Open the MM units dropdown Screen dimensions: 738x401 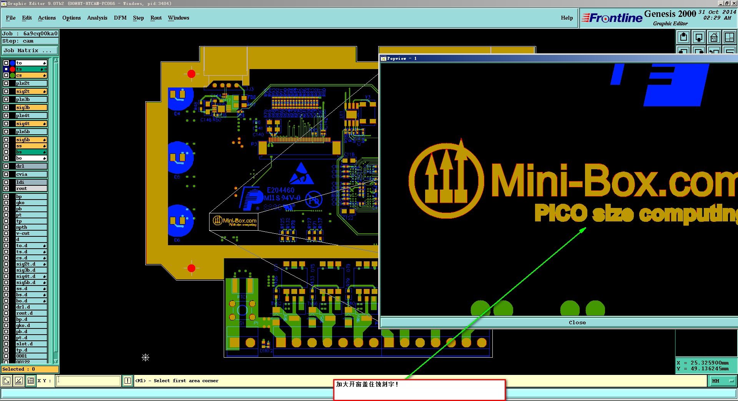tap(723, 381)
